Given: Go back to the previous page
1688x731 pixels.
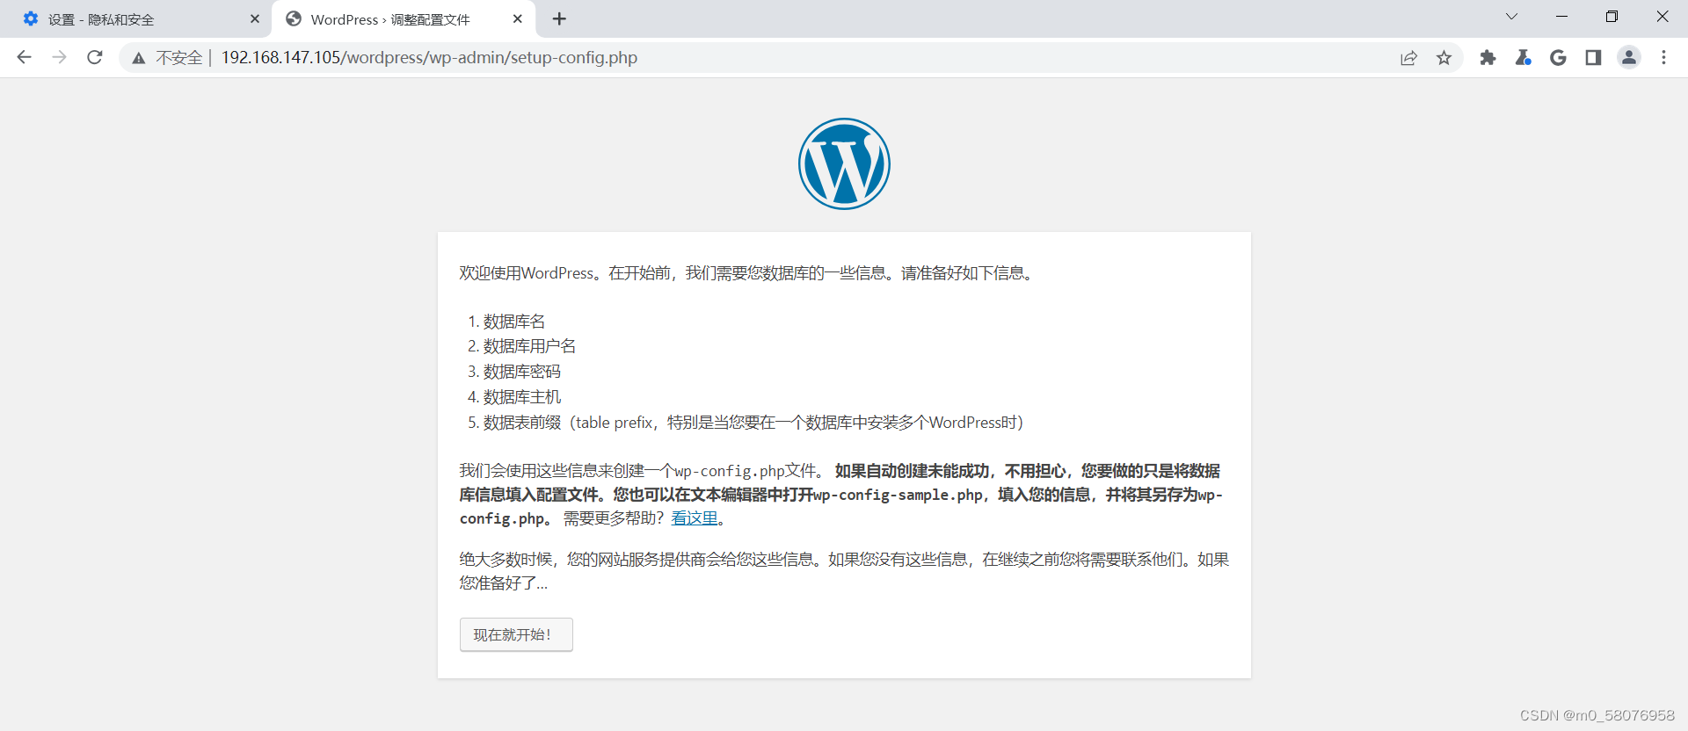Looking at the screenshot, I should pyautogui.click(x=24, y=57).
